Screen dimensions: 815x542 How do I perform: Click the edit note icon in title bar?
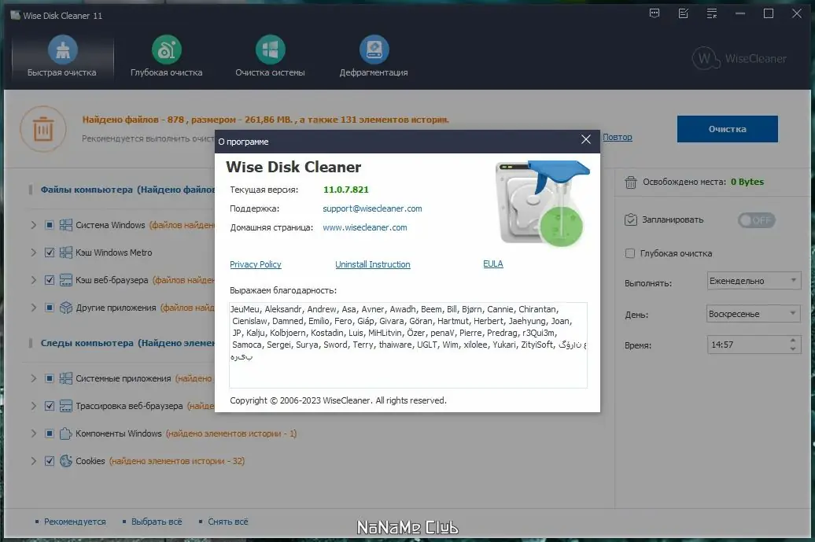pos(684,13)
